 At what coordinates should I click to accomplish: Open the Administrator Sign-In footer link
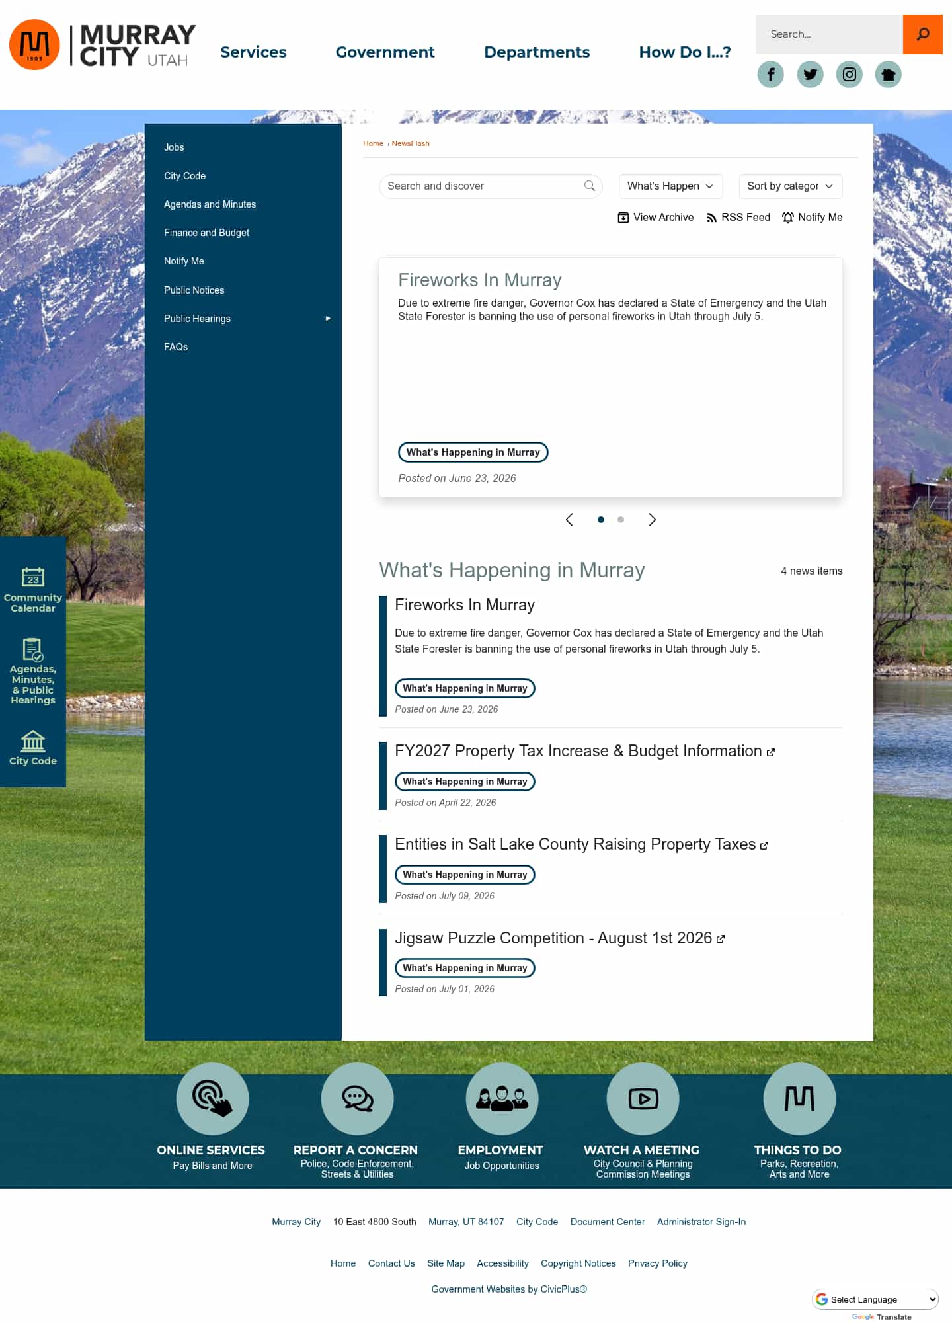(x=701, y=1222)
